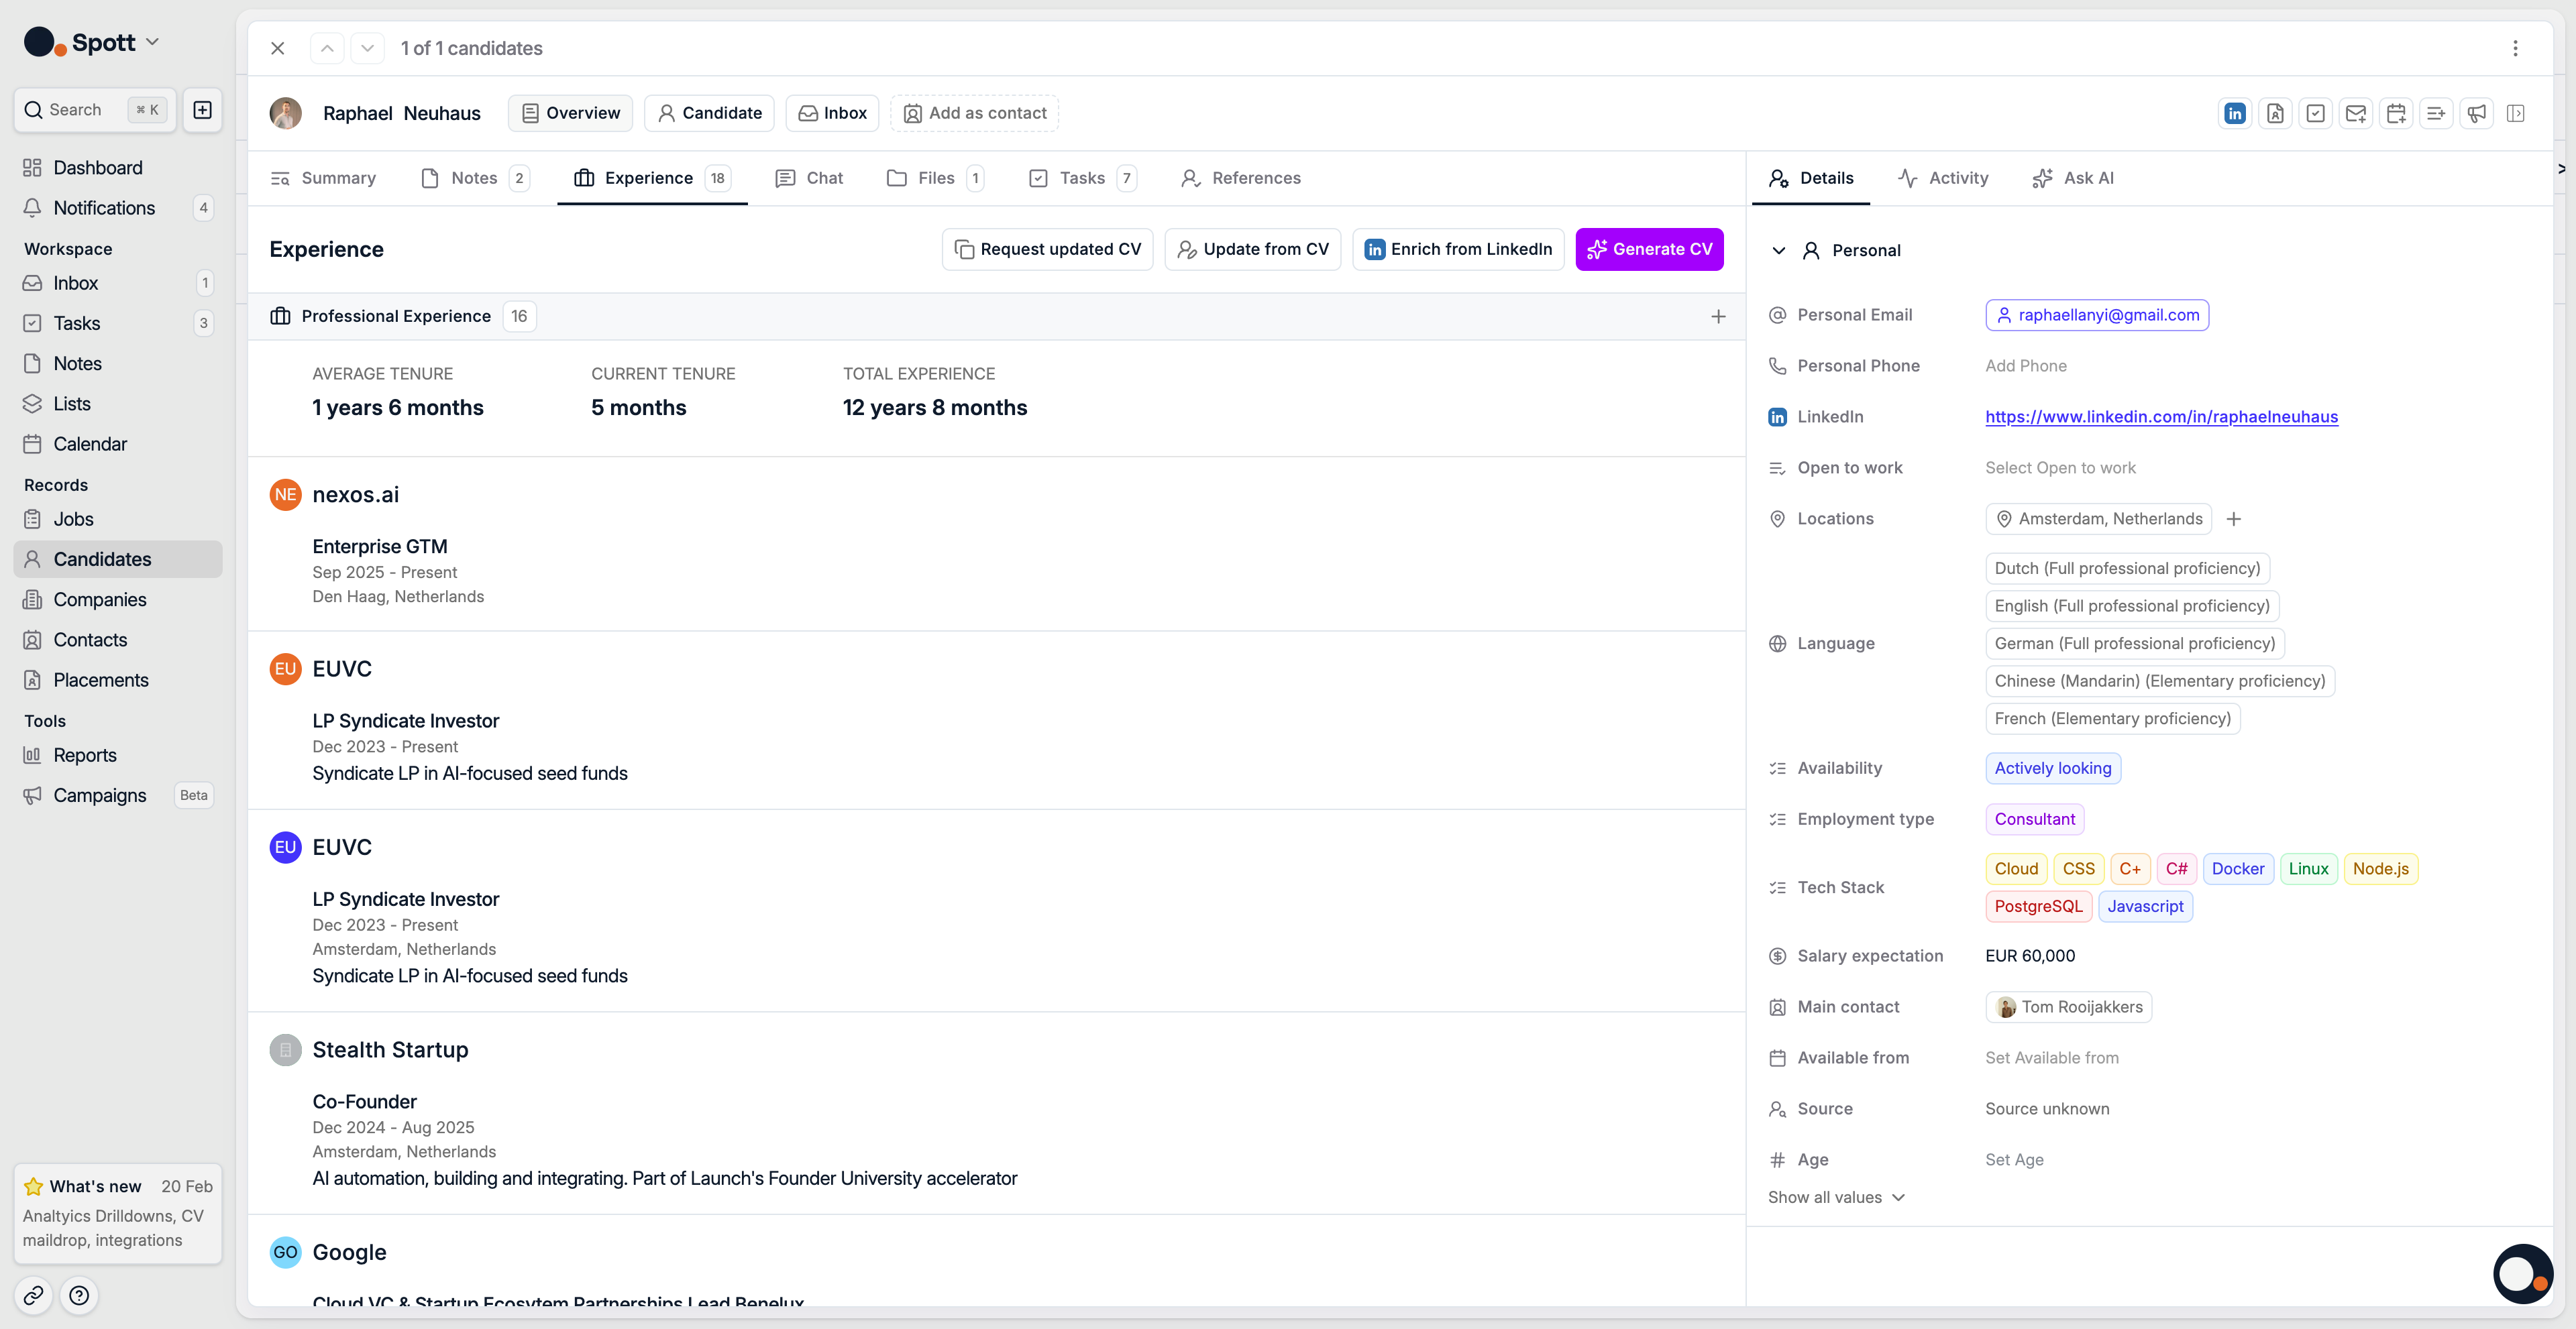Open Campaigns beta in the sidebar
This screenshot has width=2576, height=1329.
(118, 795)
